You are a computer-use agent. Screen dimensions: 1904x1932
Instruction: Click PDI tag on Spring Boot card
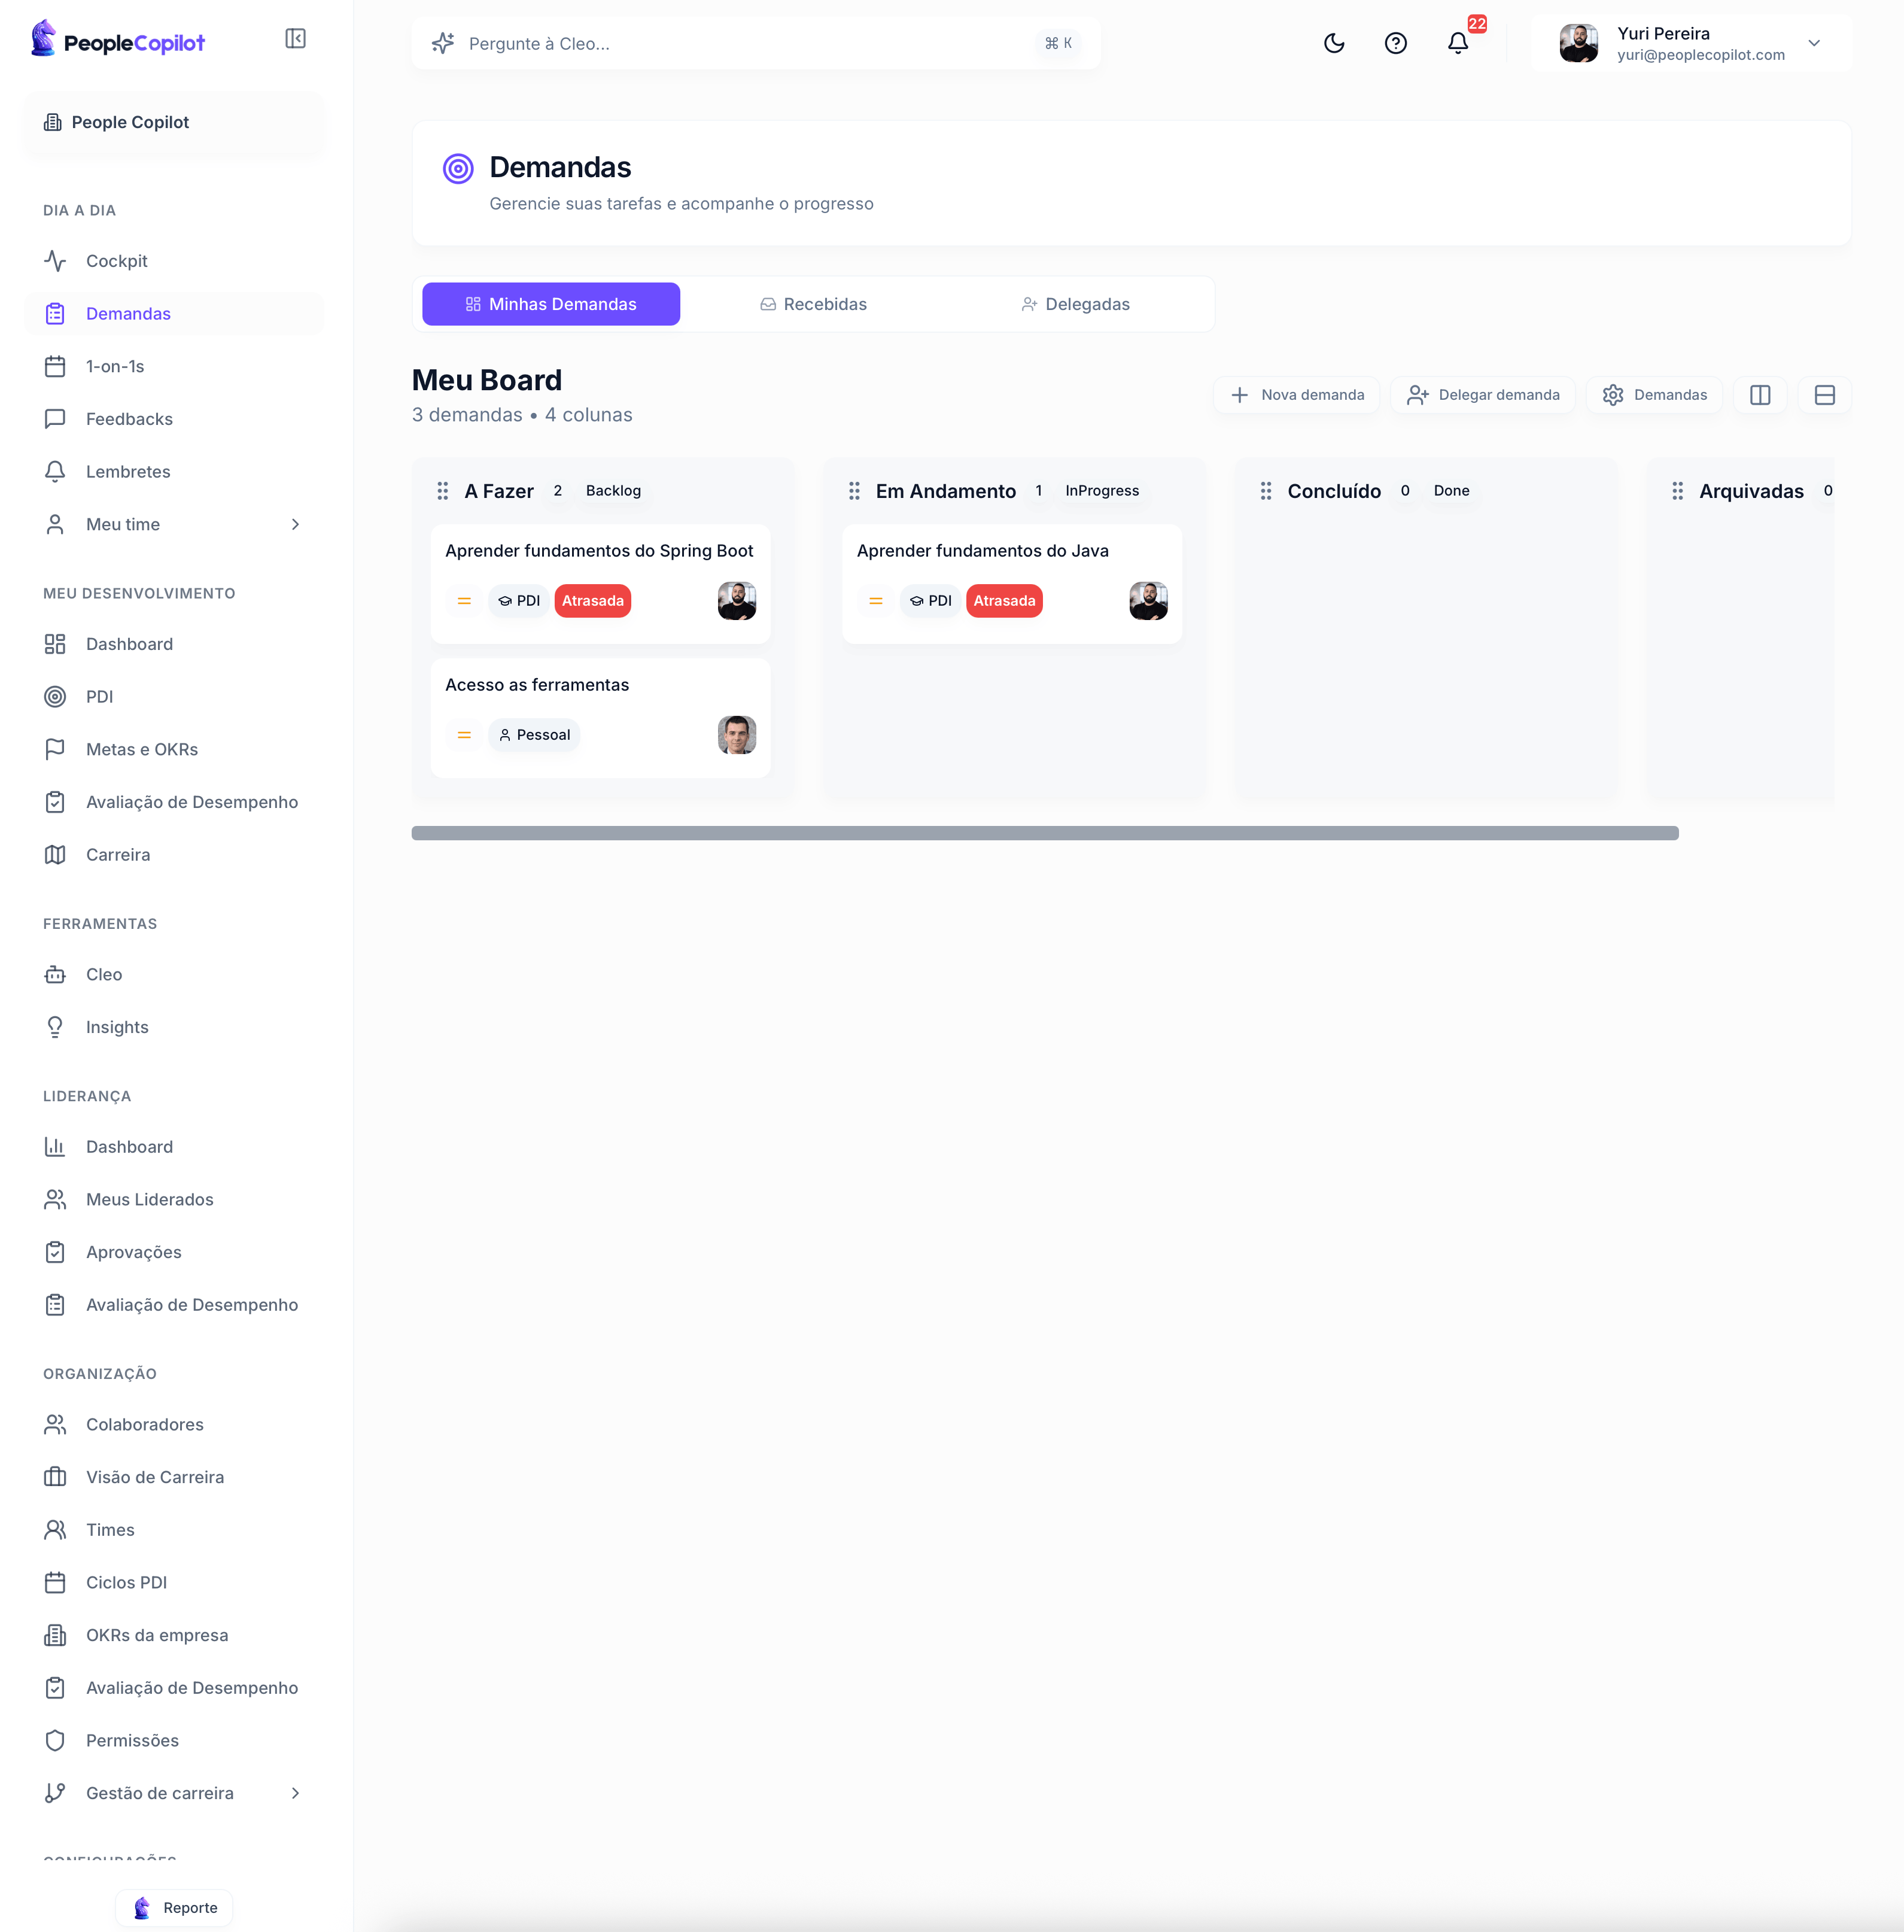pos(519,601)
